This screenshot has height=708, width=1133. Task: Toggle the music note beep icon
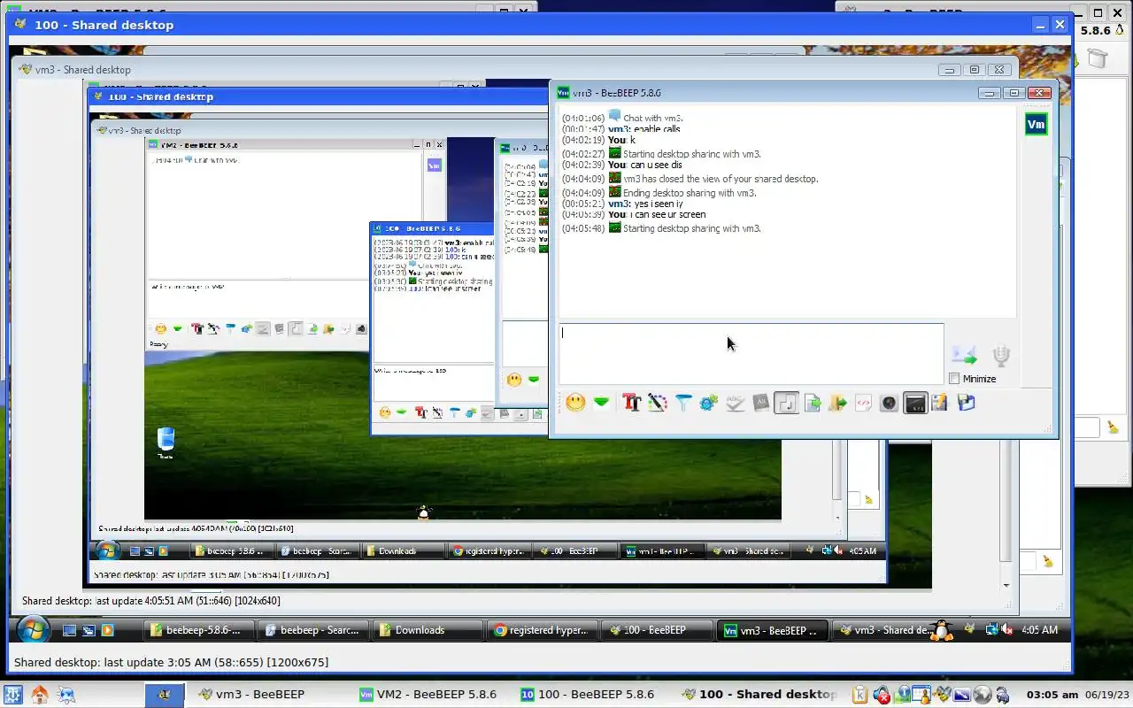[786, 403]
